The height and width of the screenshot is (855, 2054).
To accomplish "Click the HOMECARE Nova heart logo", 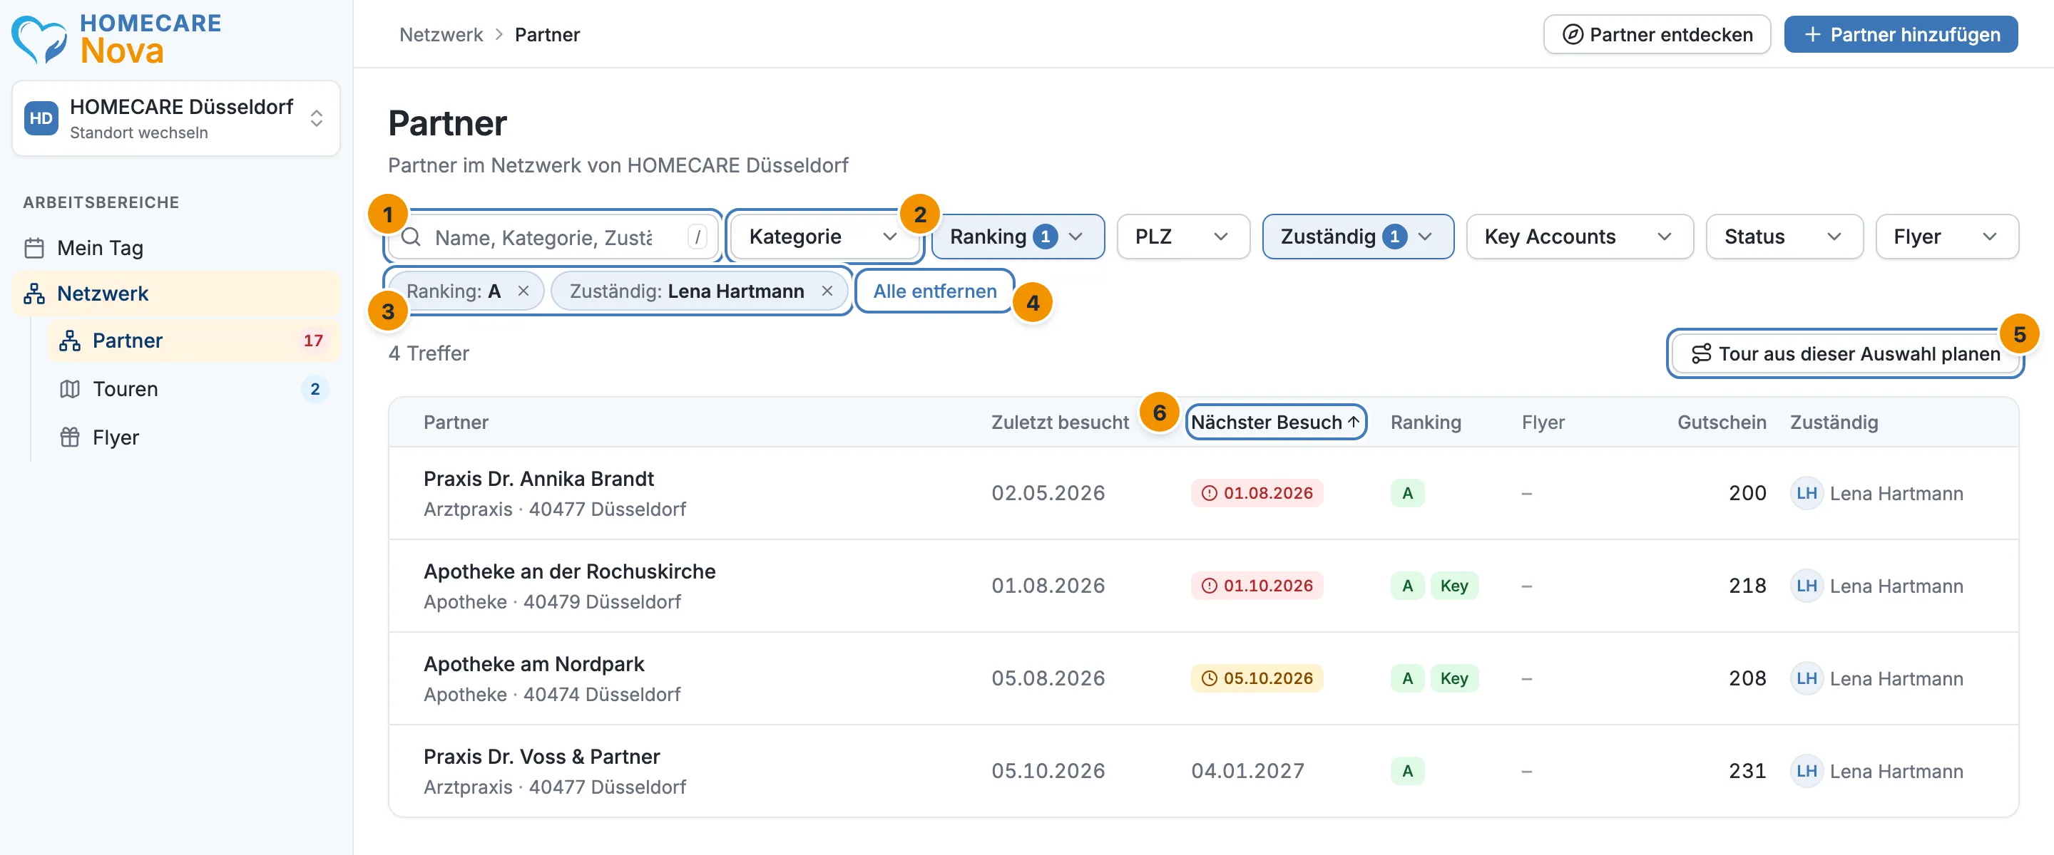I will 39,39.
